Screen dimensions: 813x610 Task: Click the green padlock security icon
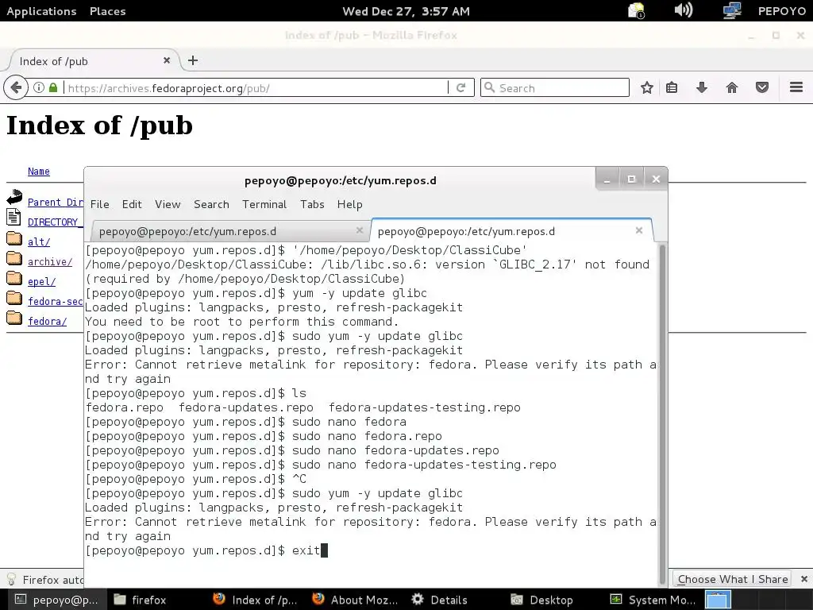click(x=53, y=87)
